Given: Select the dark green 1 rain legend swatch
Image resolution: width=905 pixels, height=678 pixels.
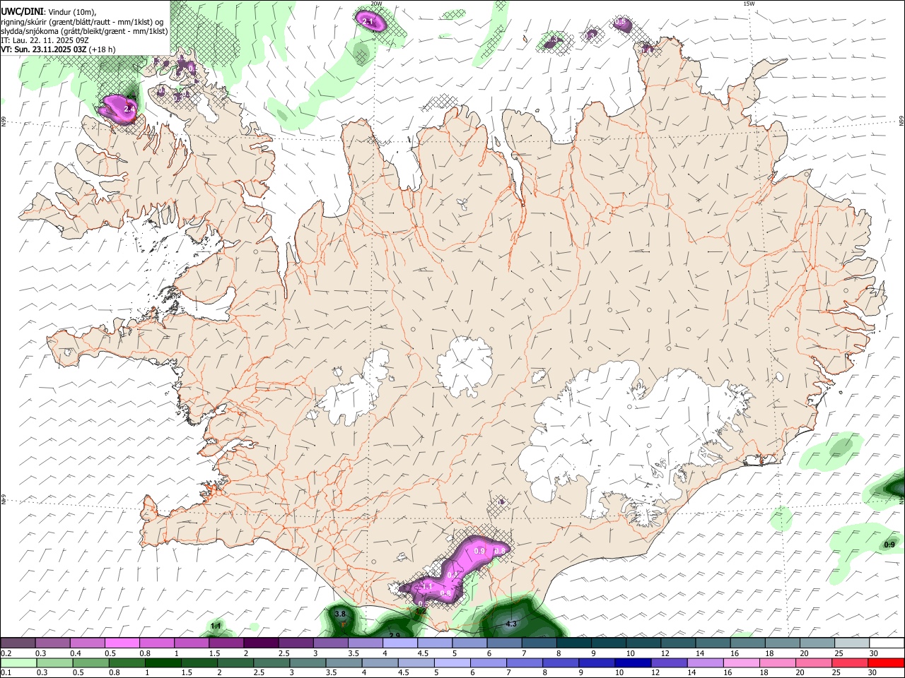Looking at the screenshot, I should click(163, 662).
